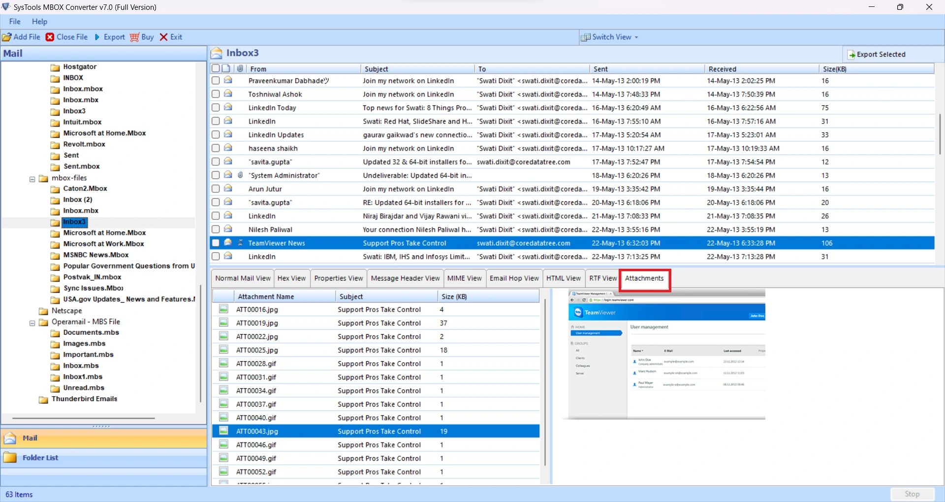Click the Documents.mbs folder icon
945x502 pixels.
tap(55, 333)
